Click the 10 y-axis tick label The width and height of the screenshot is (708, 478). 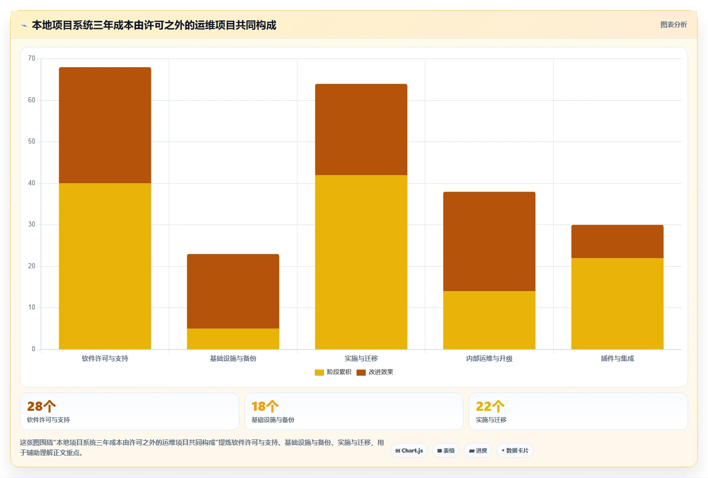click(x=32, y=307)
